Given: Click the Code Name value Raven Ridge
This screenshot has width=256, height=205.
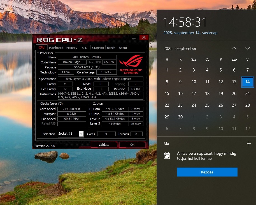Looking at the screenshot, I should tap(72, 62).
